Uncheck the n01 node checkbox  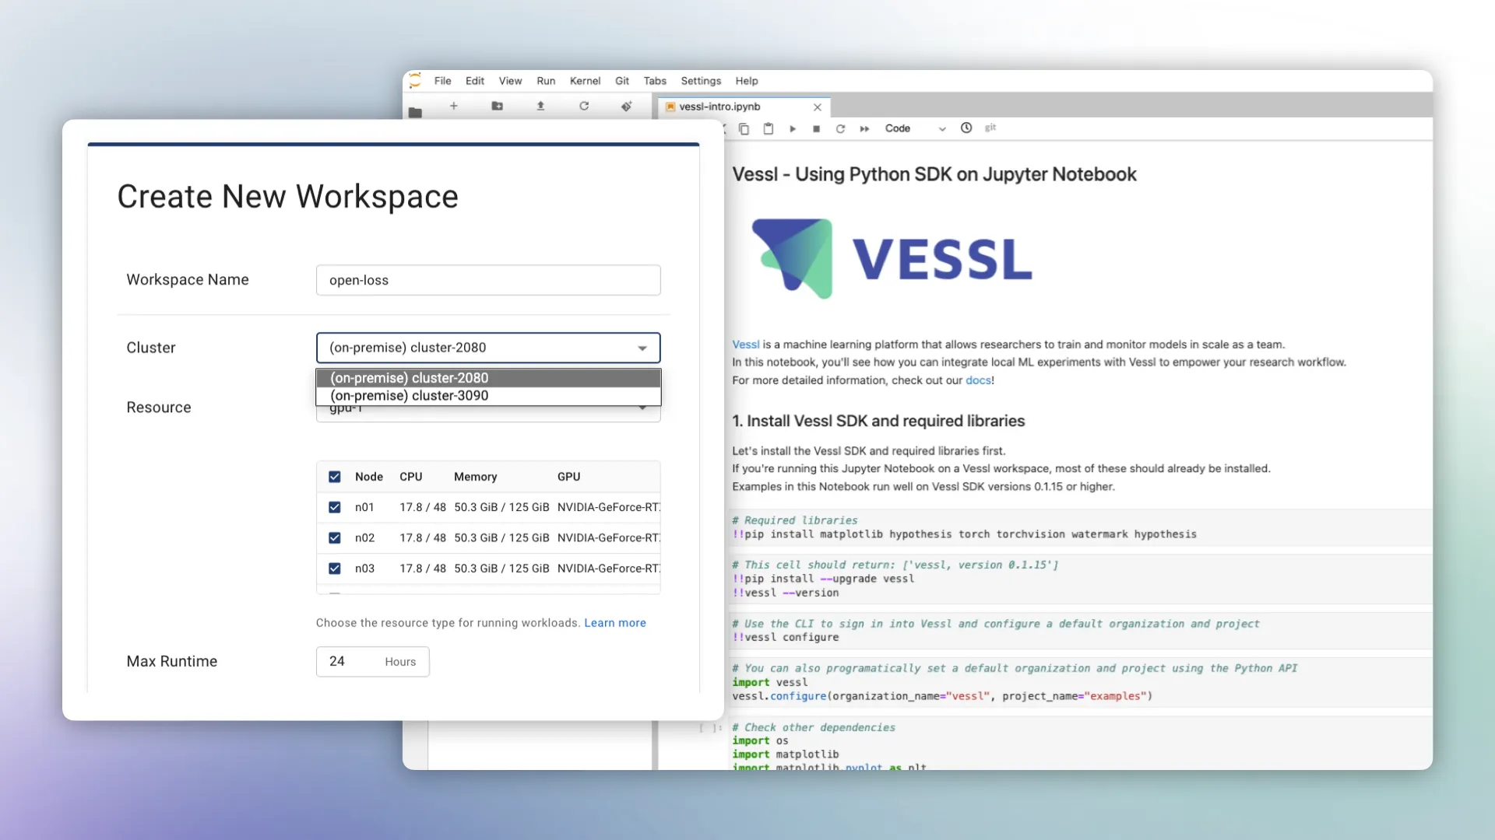pyautogui.click(x=335, y=507)
